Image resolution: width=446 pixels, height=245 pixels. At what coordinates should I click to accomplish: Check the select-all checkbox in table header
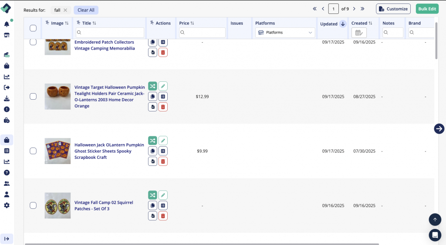(33, 28)
